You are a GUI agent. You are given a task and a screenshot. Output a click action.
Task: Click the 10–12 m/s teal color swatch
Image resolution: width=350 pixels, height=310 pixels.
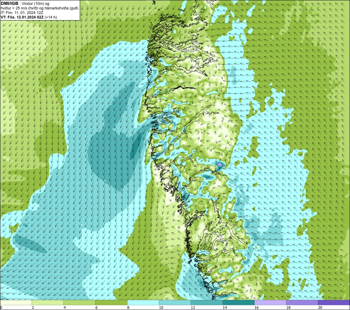(x=175, y=302)
